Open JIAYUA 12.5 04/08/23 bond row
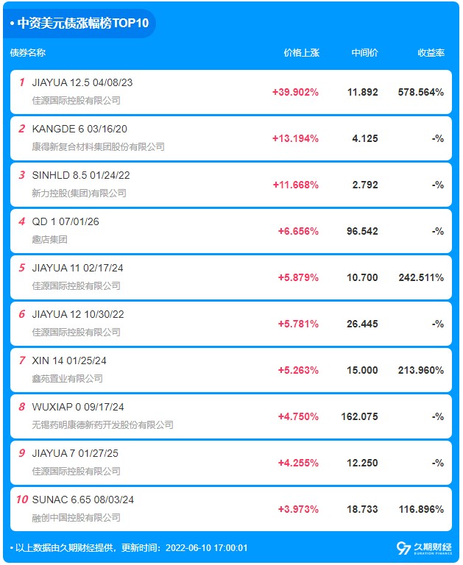This screenshot has width=463, height=565. [231, 92]
